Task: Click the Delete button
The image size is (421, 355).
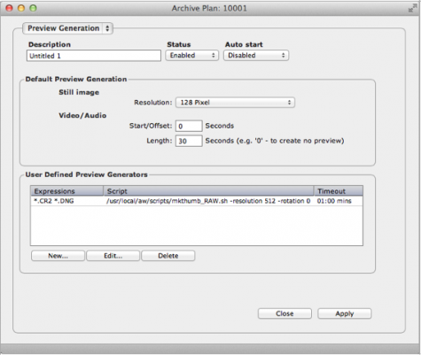Action: pyautogui.click(x=168, y=256)
